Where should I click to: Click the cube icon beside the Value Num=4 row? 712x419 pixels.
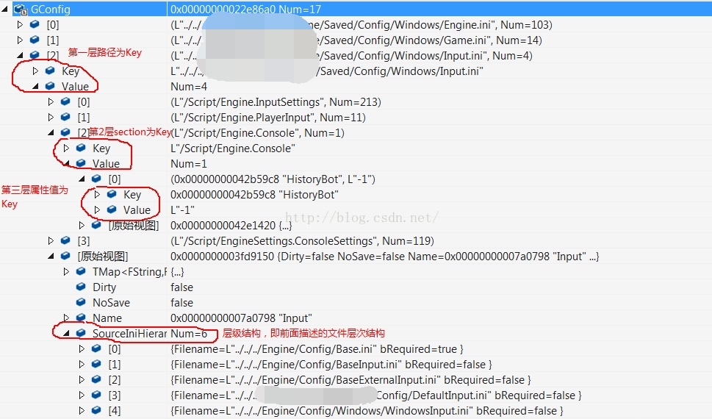(x=51, y=86)
